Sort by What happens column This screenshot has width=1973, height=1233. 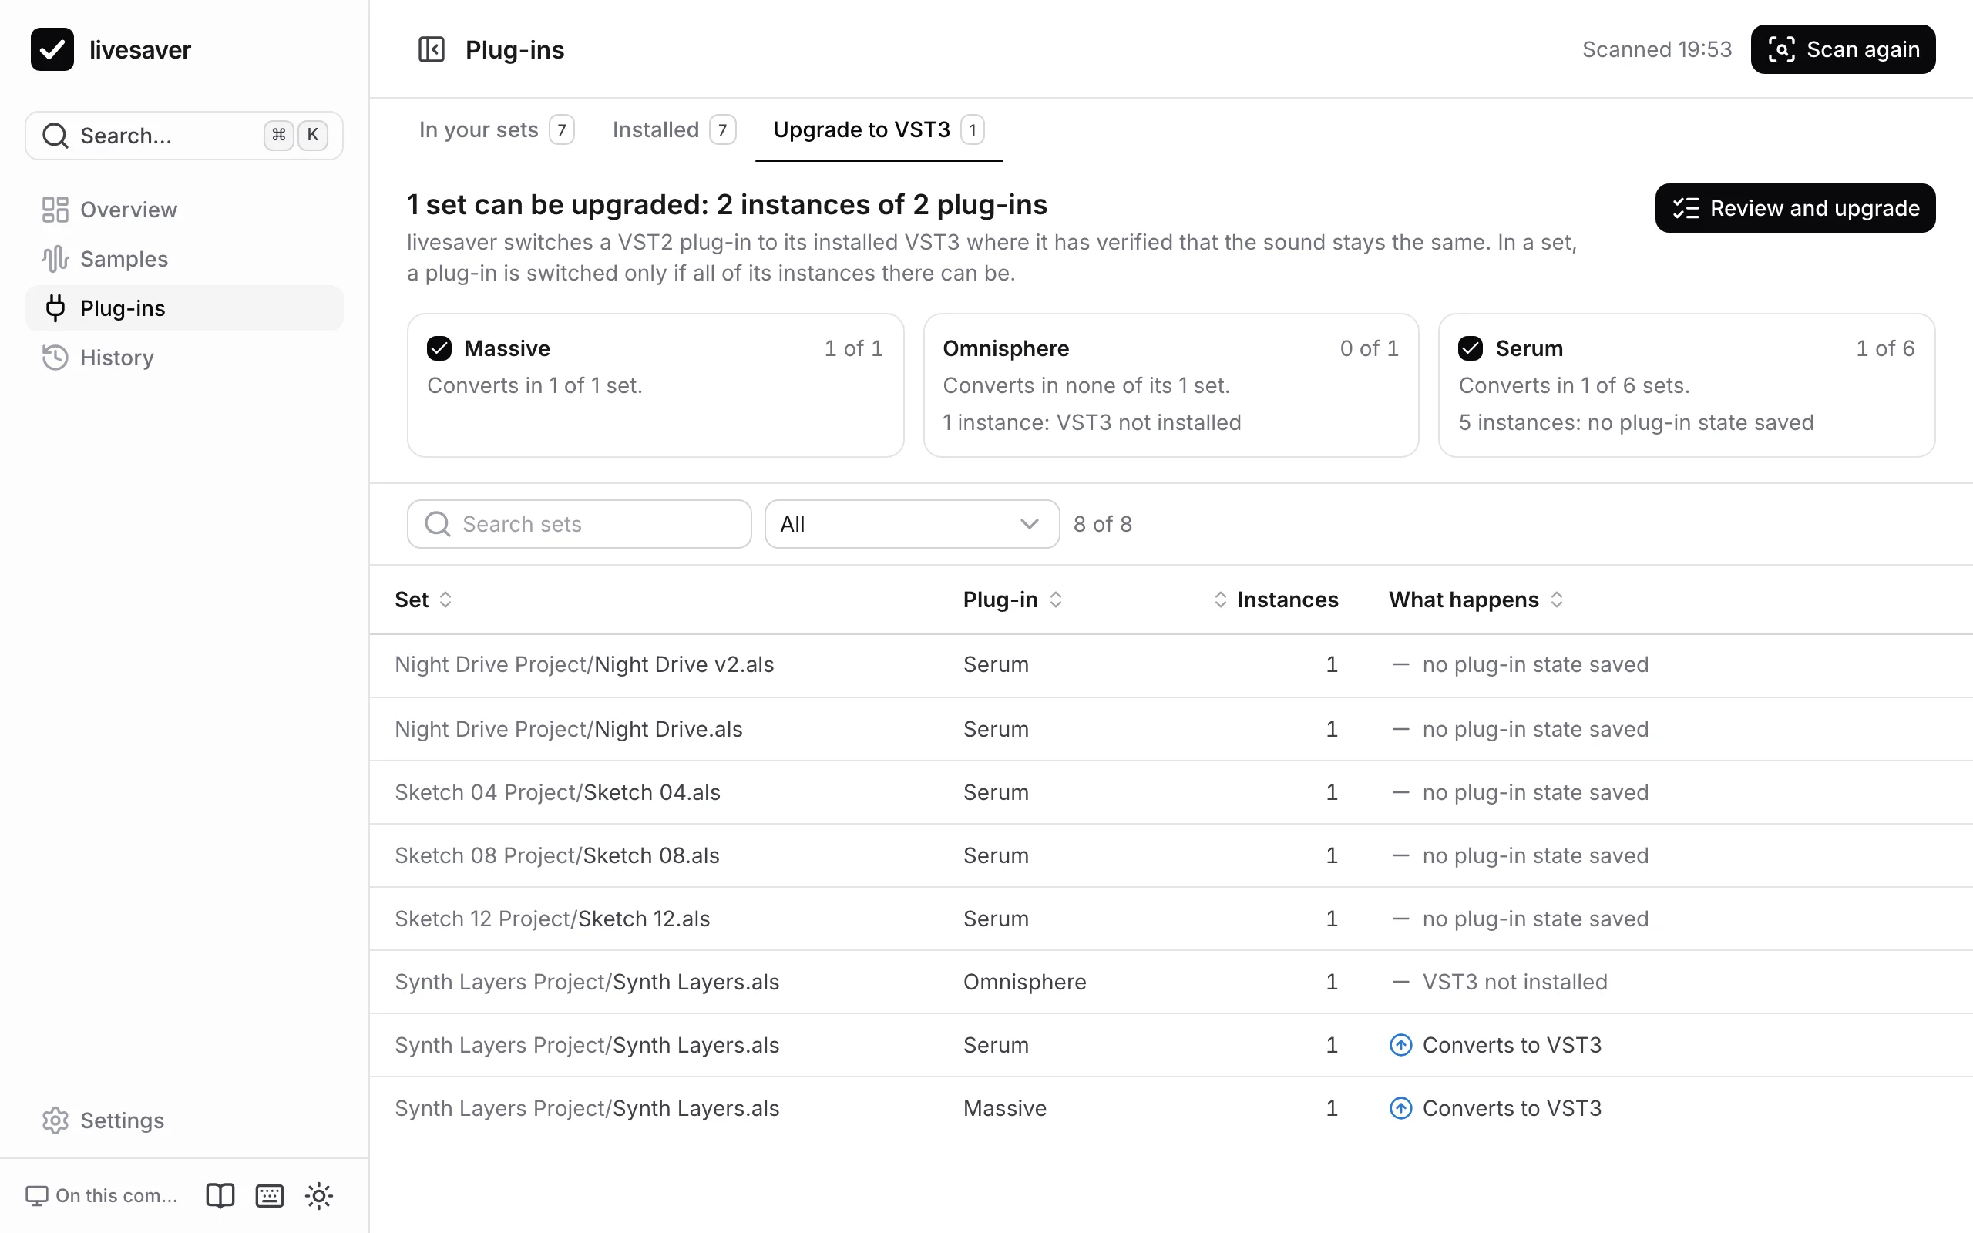pos(1476,600)
